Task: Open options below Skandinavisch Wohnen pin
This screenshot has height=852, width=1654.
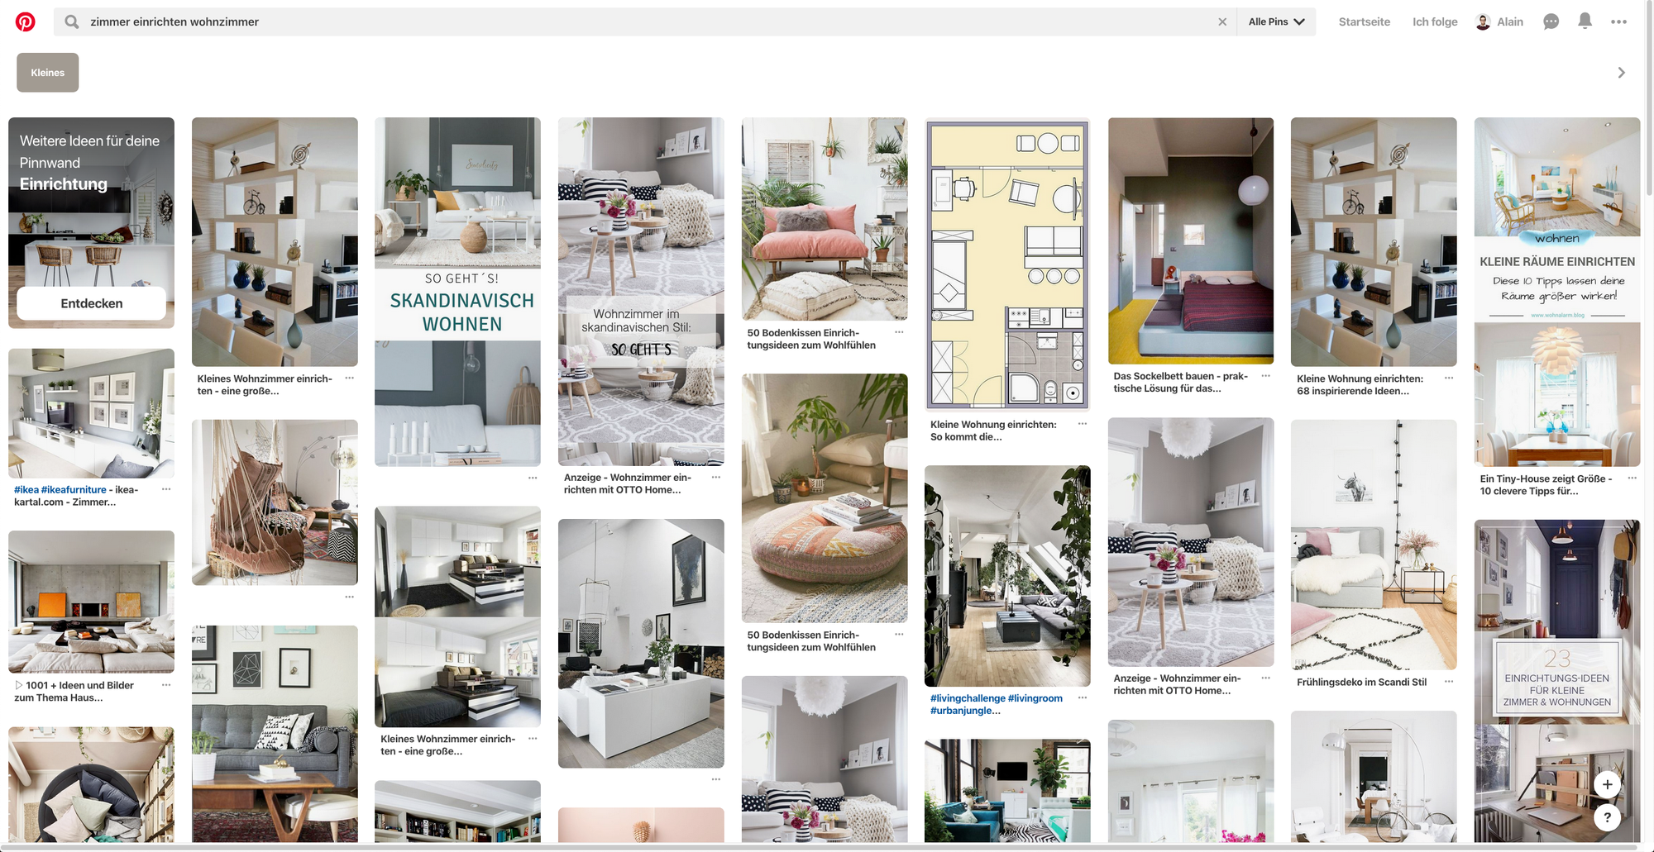Action: pyautogui.click(x=533, y=478)
